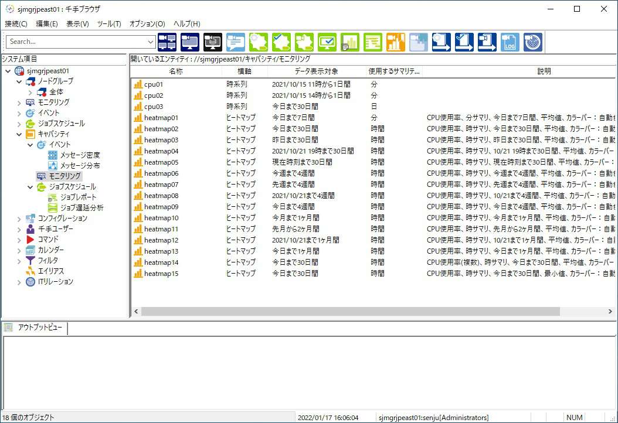Image resolution: width=618 pixels, height=423 pixels.
Task: Select the cpu02 row in the list
Action: click(373, 95)
